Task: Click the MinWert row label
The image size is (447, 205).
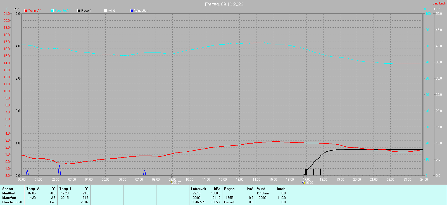Action: (x=9, y=193)
